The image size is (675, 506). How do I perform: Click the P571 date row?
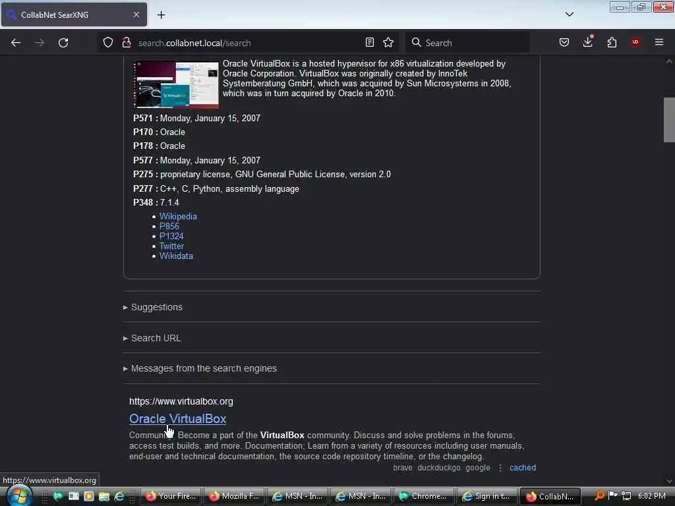(196, 119)
